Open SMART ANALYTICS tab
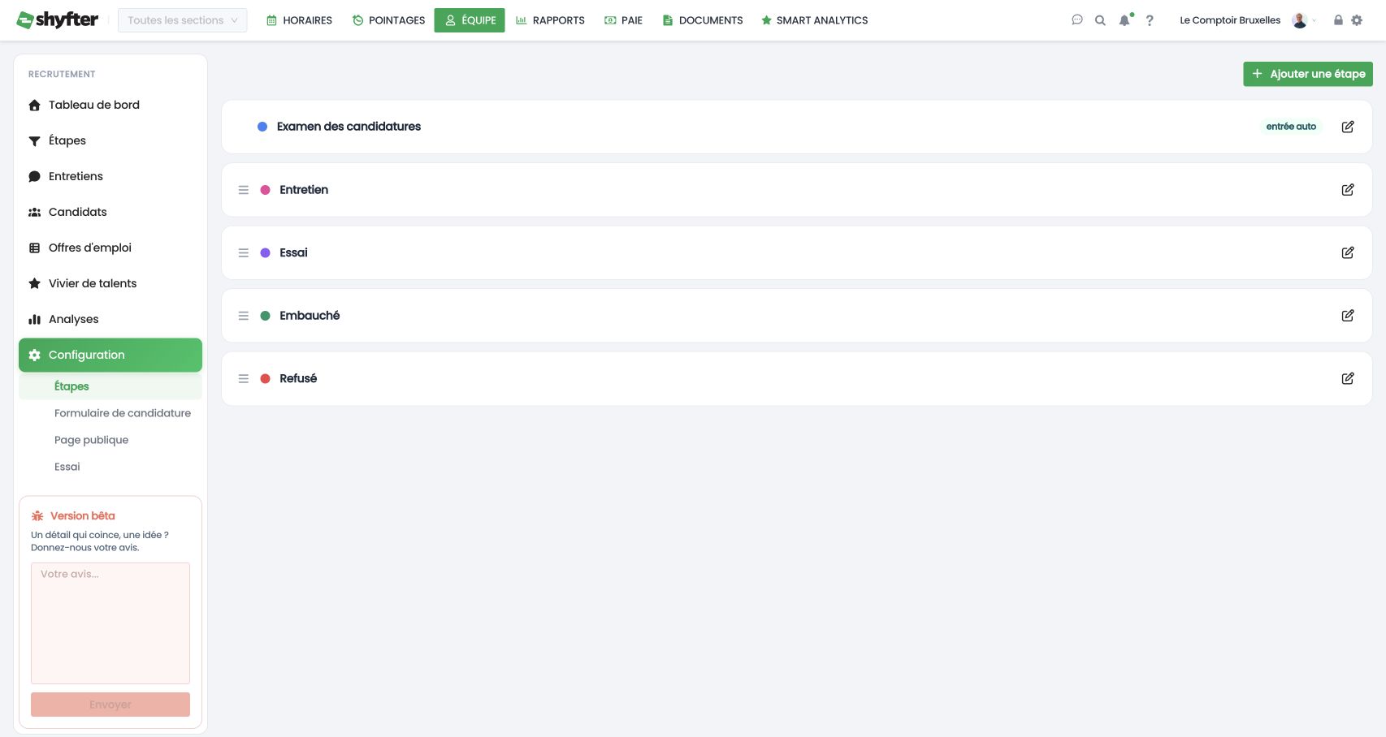1386x737 pixels. coord(814,20)
